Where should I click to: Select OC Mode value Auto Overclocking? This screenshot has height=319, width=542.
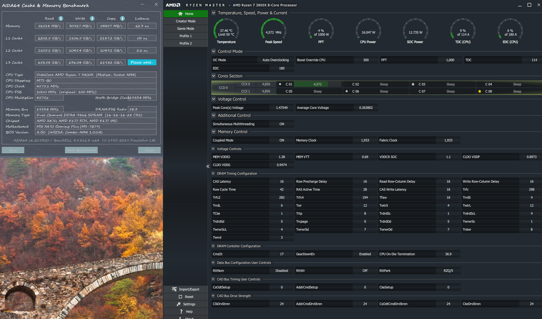tap(275, 60)
